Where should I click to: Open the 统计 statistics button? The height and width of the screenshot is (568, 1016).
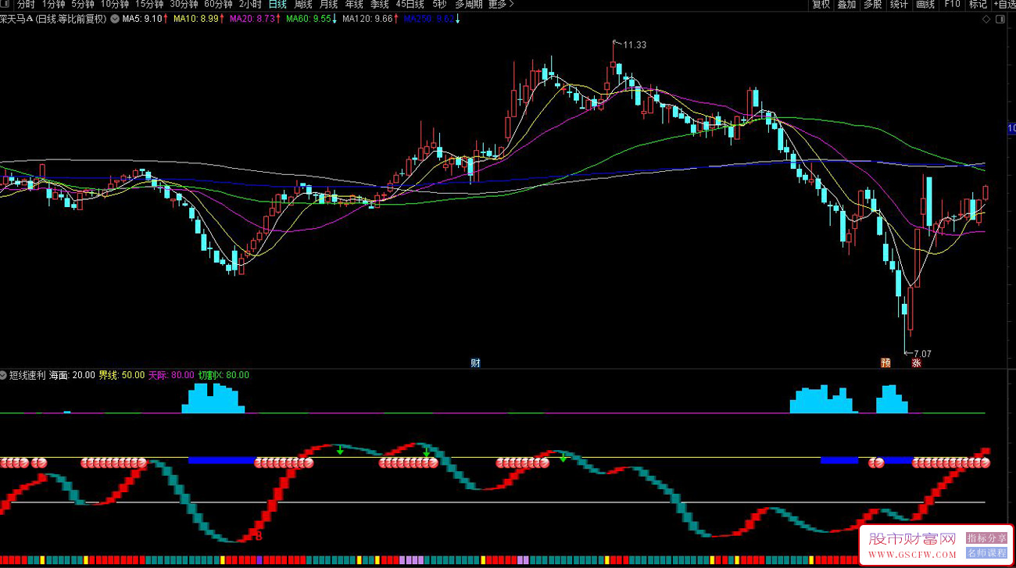click(x=899, y=5)
